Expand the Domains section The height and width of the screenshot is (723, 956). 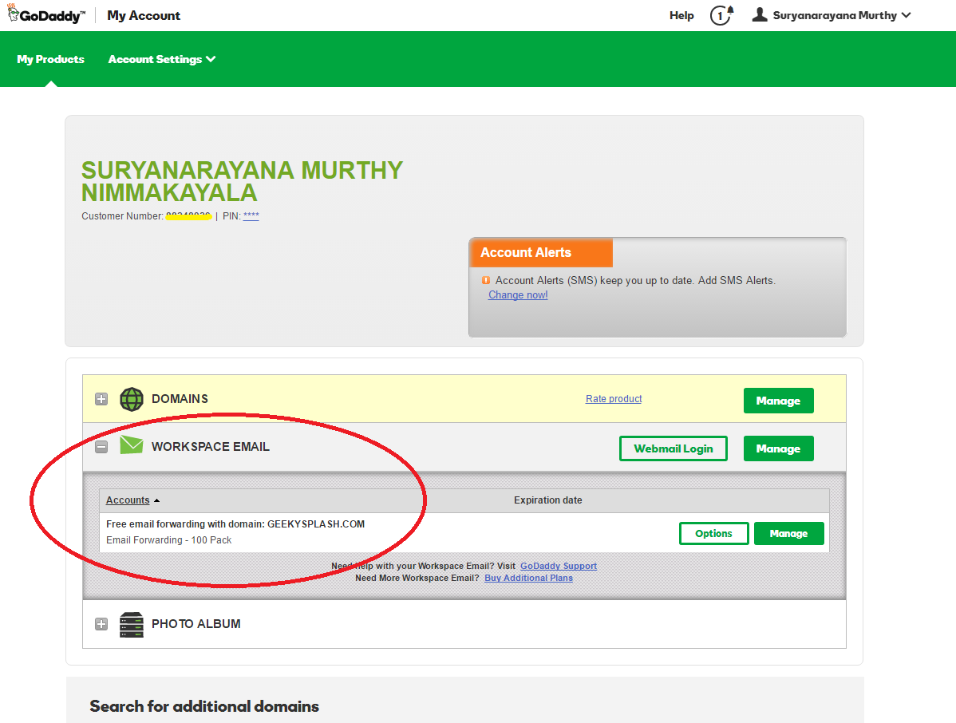coord(101,399)
